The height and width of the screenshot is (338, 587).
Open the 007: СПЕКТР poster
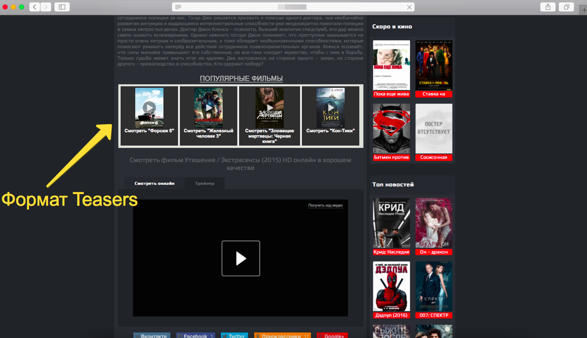pos(434,287)
